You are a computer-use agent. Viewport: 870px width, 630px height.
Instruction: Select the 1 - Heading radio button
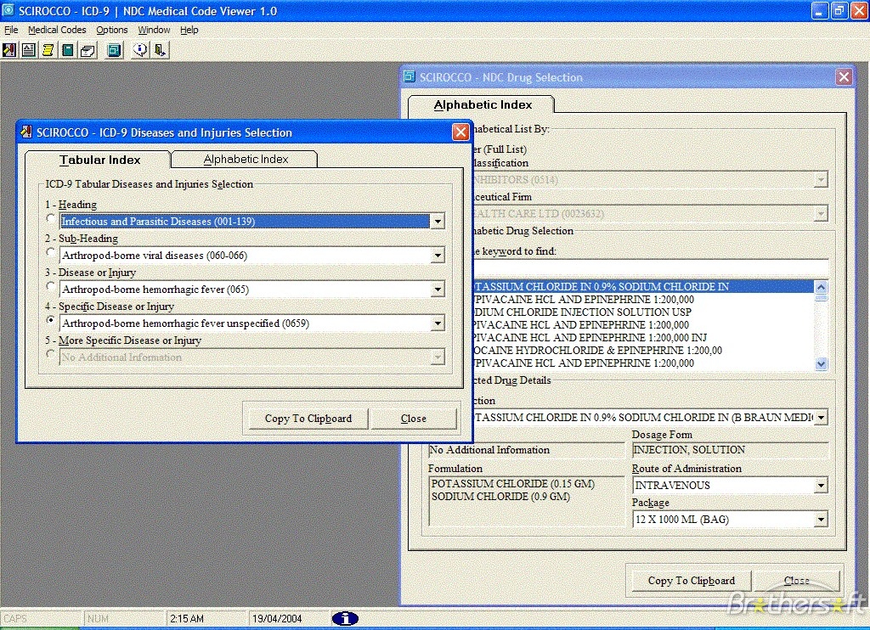click(50, 218)
